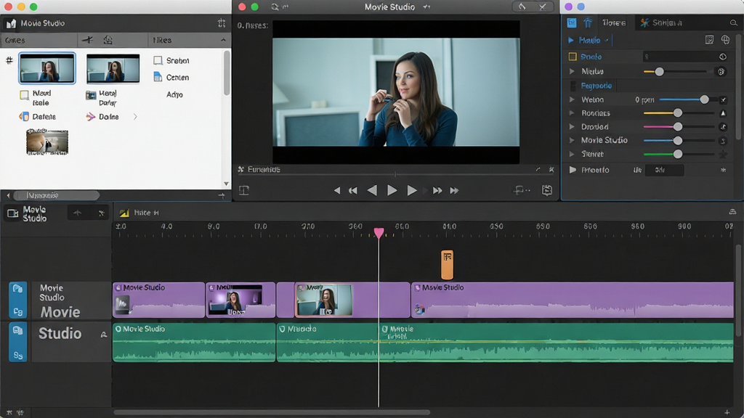
Task: Adjust the Welno blue slider
Action: (704, 99)
